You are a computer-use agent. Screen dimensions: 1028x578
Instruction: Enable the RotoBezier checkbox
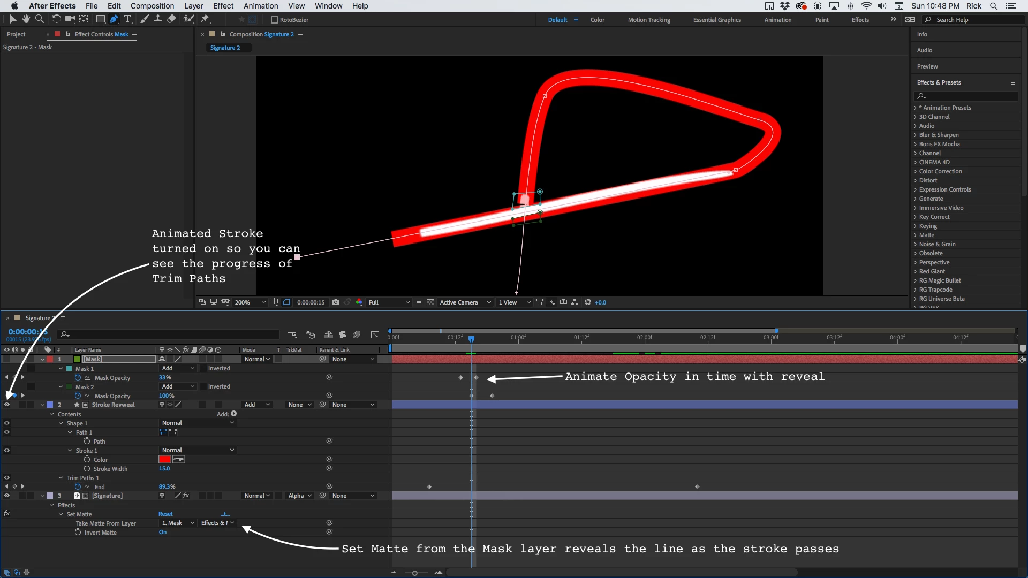(275, 20)
